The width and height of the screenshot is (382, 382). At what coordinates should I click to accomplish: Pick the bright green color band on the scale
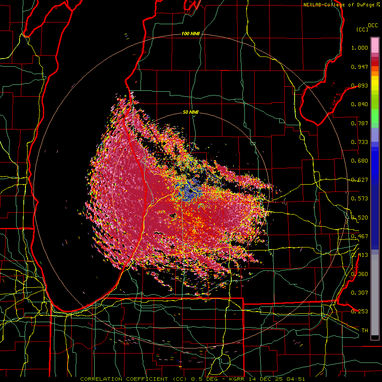(x=375, y=116)
